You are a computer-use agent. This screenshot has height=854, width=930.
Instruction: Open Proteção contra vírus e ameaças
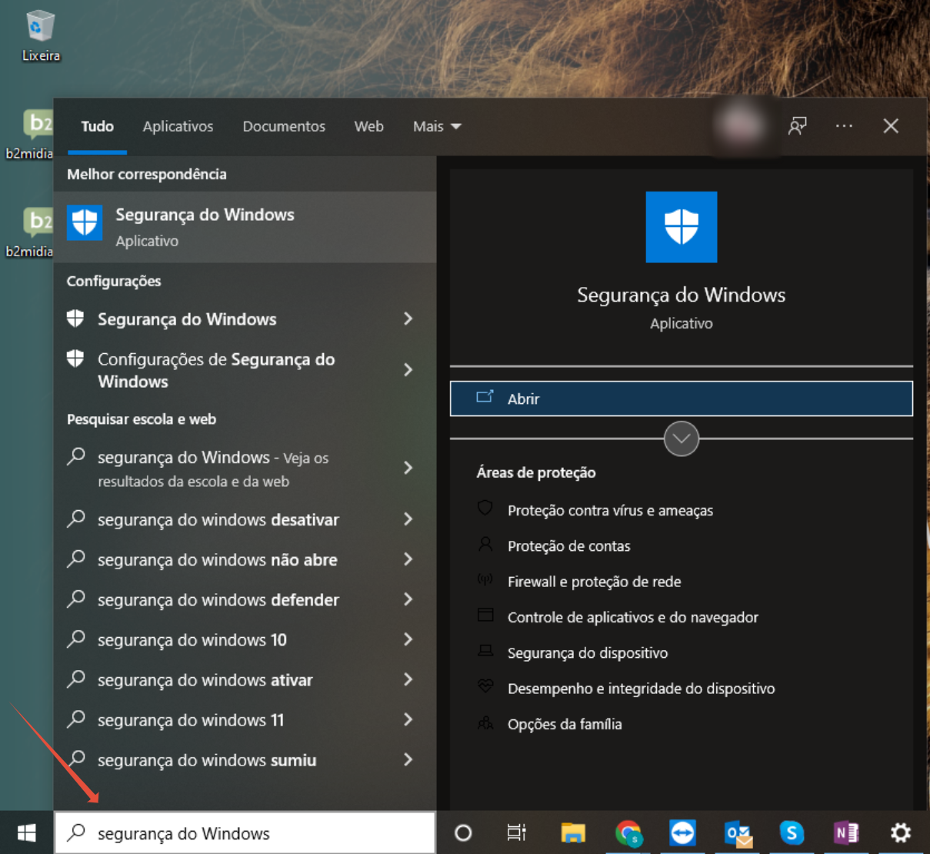610,510
